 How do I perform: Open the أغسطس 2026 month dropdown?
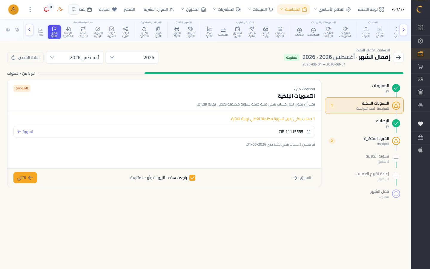click(75, 57)
